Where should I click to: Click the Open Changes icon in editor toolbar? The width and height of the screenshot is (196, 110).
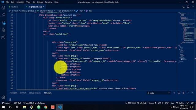click(x=183, y=7)
